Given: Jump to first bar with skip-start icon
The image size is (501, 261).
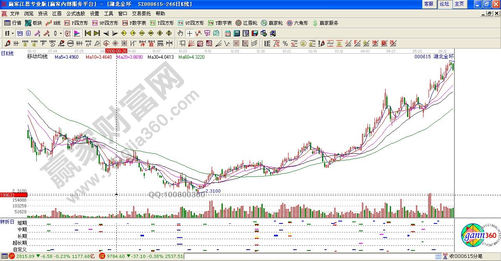Looking at the screenshot, I should pyautogui.click(x=88, y=33).
